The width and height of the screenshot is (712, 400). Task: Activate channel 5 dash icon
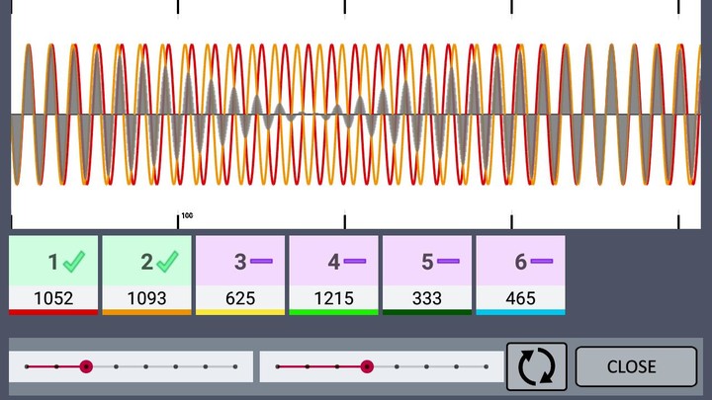[448, 262]
